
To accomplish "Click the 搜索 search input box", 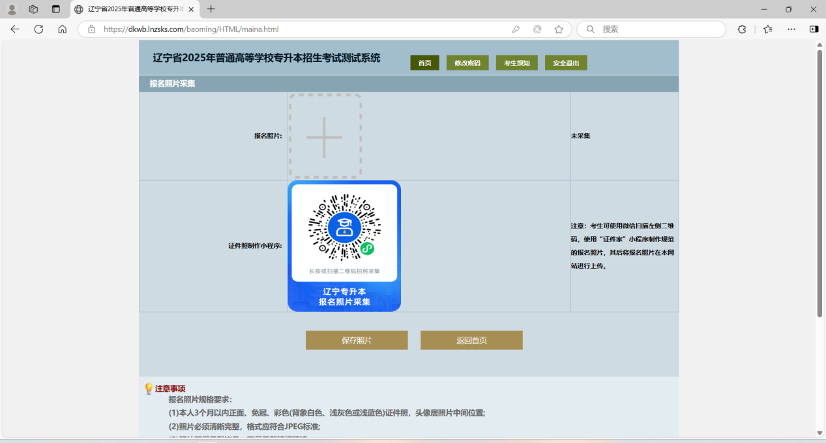I will click(658, 29).
